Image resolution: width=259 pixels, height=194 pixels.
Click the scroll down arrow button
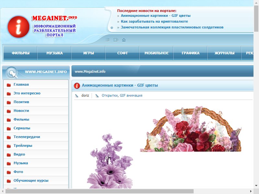coord(256,186)
